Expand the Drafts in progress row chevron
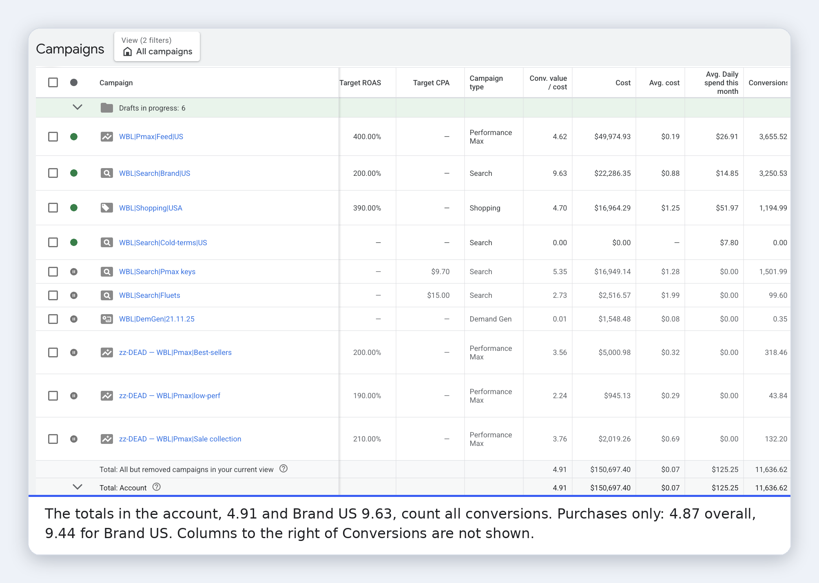Viewport: 819px width, 583px height. [x=77, y=107]
